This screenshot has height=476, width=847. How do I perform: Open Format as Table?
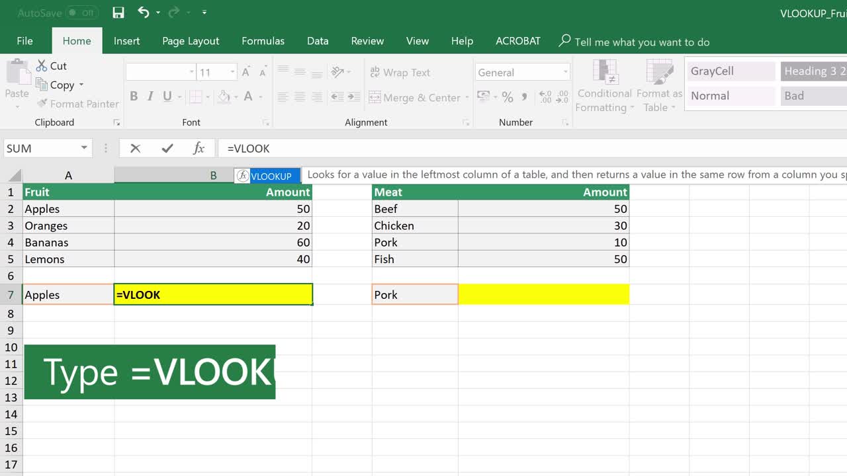659,86
